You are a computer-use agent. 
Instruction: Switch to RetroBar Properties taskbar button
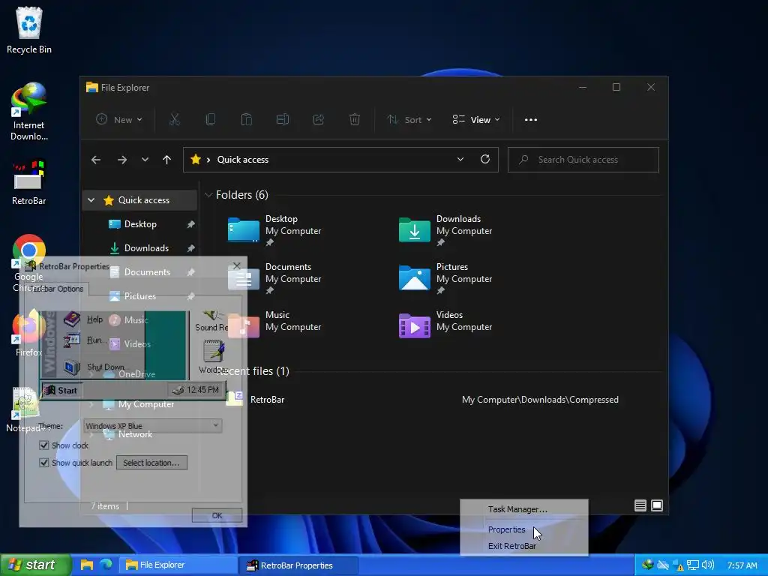pos(298,565)
